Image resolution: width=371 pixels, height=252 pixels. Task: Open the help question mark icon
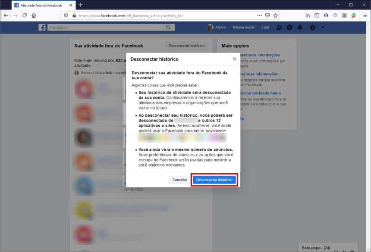[x=312, y=28]
